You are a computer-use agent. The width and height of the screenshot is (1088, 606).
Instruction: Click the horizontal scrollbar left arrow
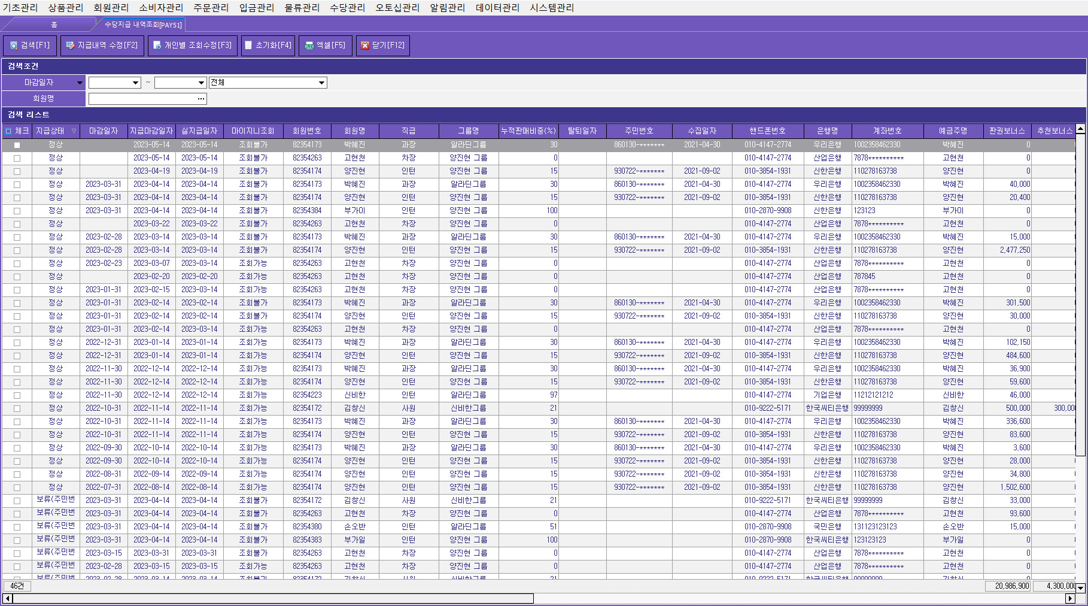click(x=7, y=598)
